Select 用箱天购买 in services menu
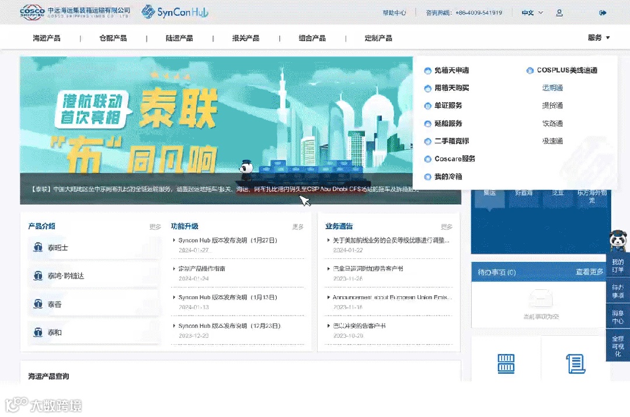This screenshot has width=630, height=417. (451, 88)
